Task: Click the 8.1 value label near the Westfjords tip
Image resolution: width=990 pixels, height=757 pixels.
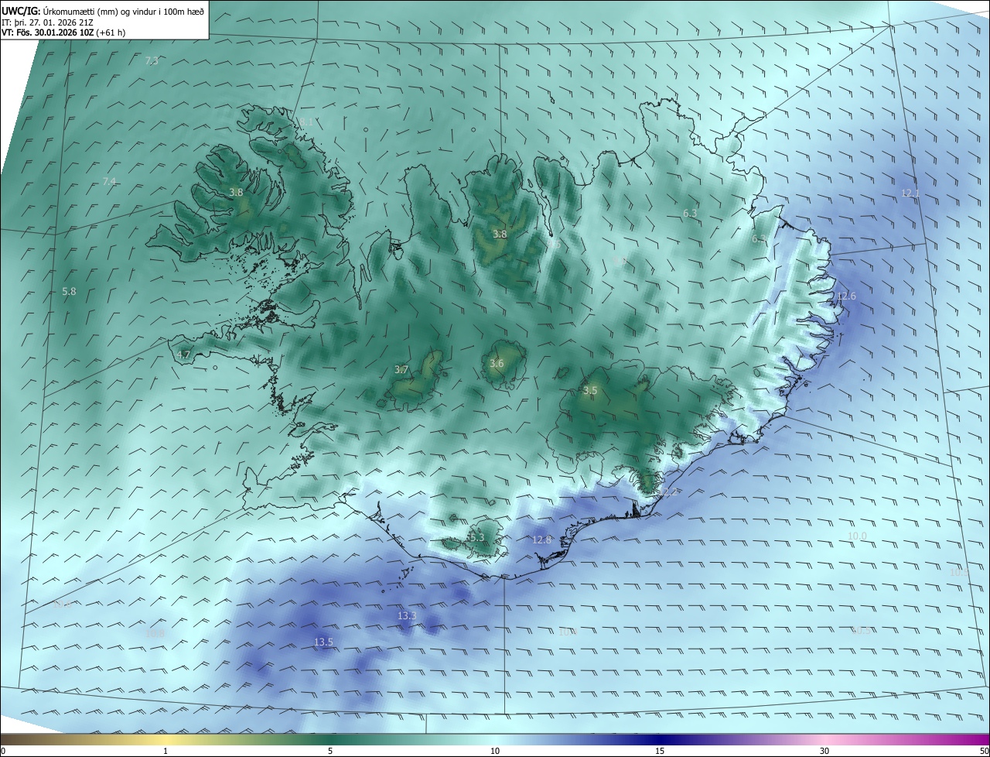Action: [x=306, y=122]
